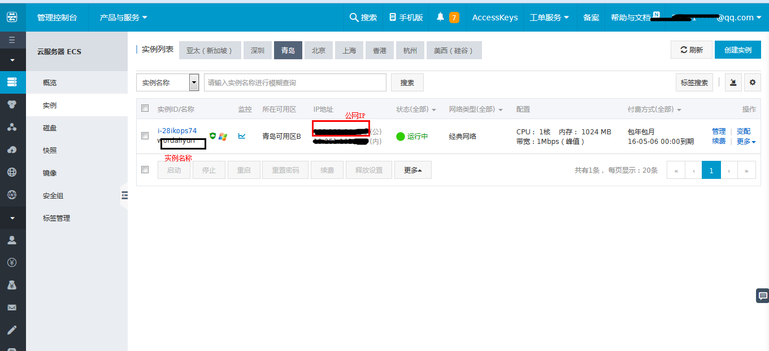This screenshot has width=769, height=351.
Task: Check the select-all checkbox in the table header
Action: pos(145,108)
